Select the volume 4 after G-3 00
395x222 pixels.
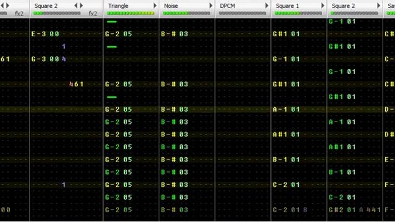pyautogui.click(x=64, y=59)
